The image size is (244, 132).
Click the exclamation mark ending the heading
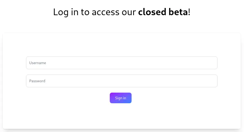click(x=189, y=12)
